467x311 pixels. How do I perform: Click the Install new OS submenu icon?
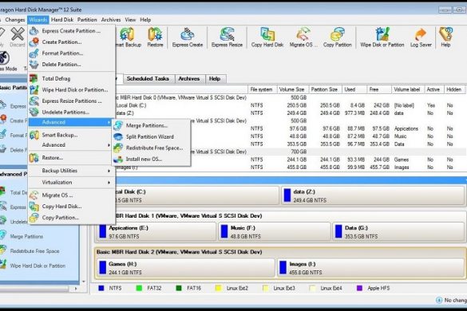(118, 159)
